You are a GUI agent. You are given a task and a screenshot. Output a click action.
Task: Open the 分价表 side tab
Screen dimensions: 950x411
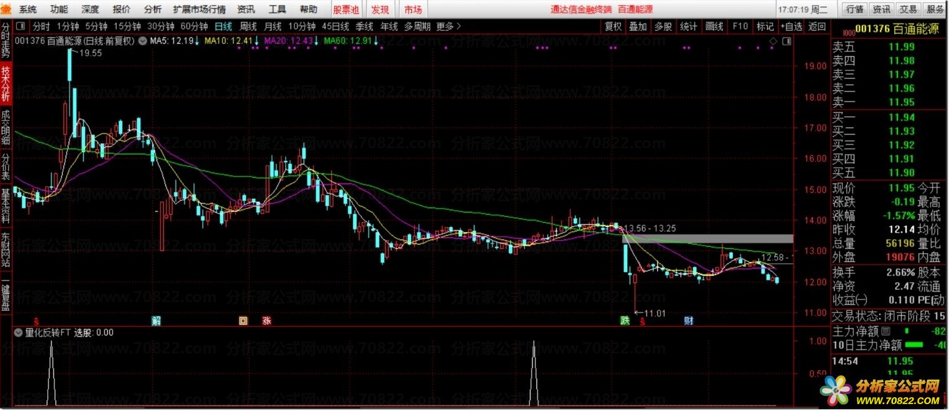[x=6, y=165]
